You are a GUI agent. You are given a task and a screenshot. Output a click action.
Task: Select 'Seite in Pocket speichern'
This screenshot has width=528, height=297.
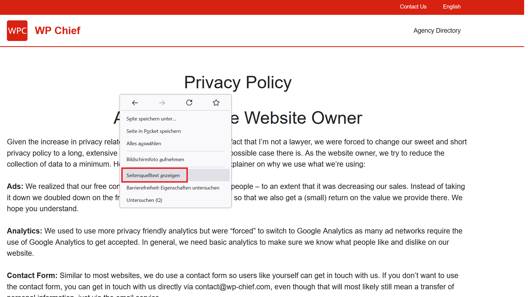pyautogui.click(x=175, y=131)
